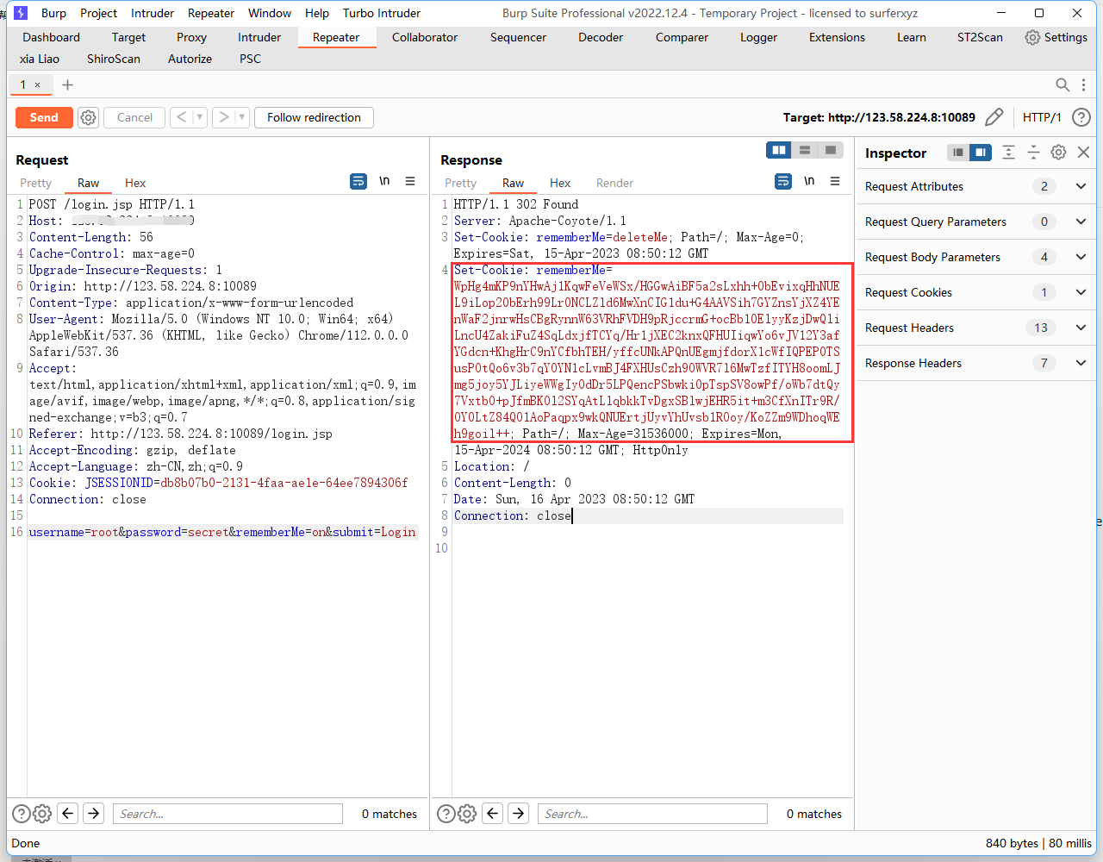Open request search settings gear
The image size is (1103, 862).
42,814
